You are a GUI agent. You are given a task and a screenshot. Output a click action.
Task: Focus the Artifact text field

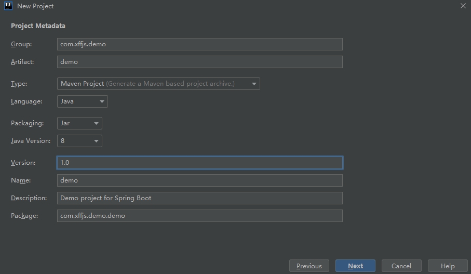[x=199, y=62]
